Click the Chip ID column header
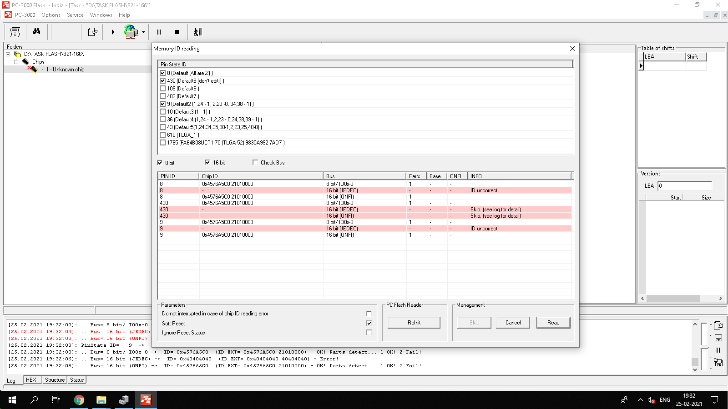Screen dimensions: 728x409 pos(261,176)
